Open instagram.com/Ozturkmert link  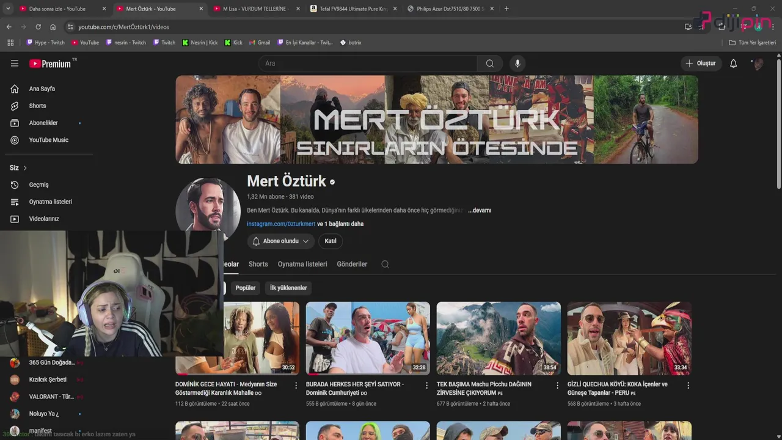[281, 224]
